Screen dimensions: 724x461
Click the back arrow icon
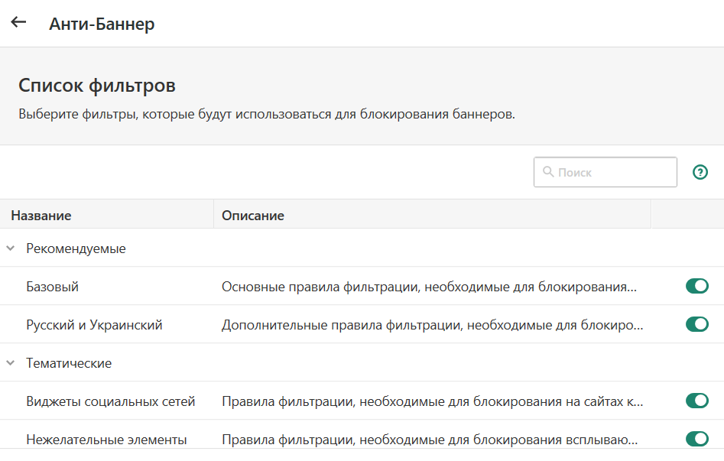click(18, 23)
